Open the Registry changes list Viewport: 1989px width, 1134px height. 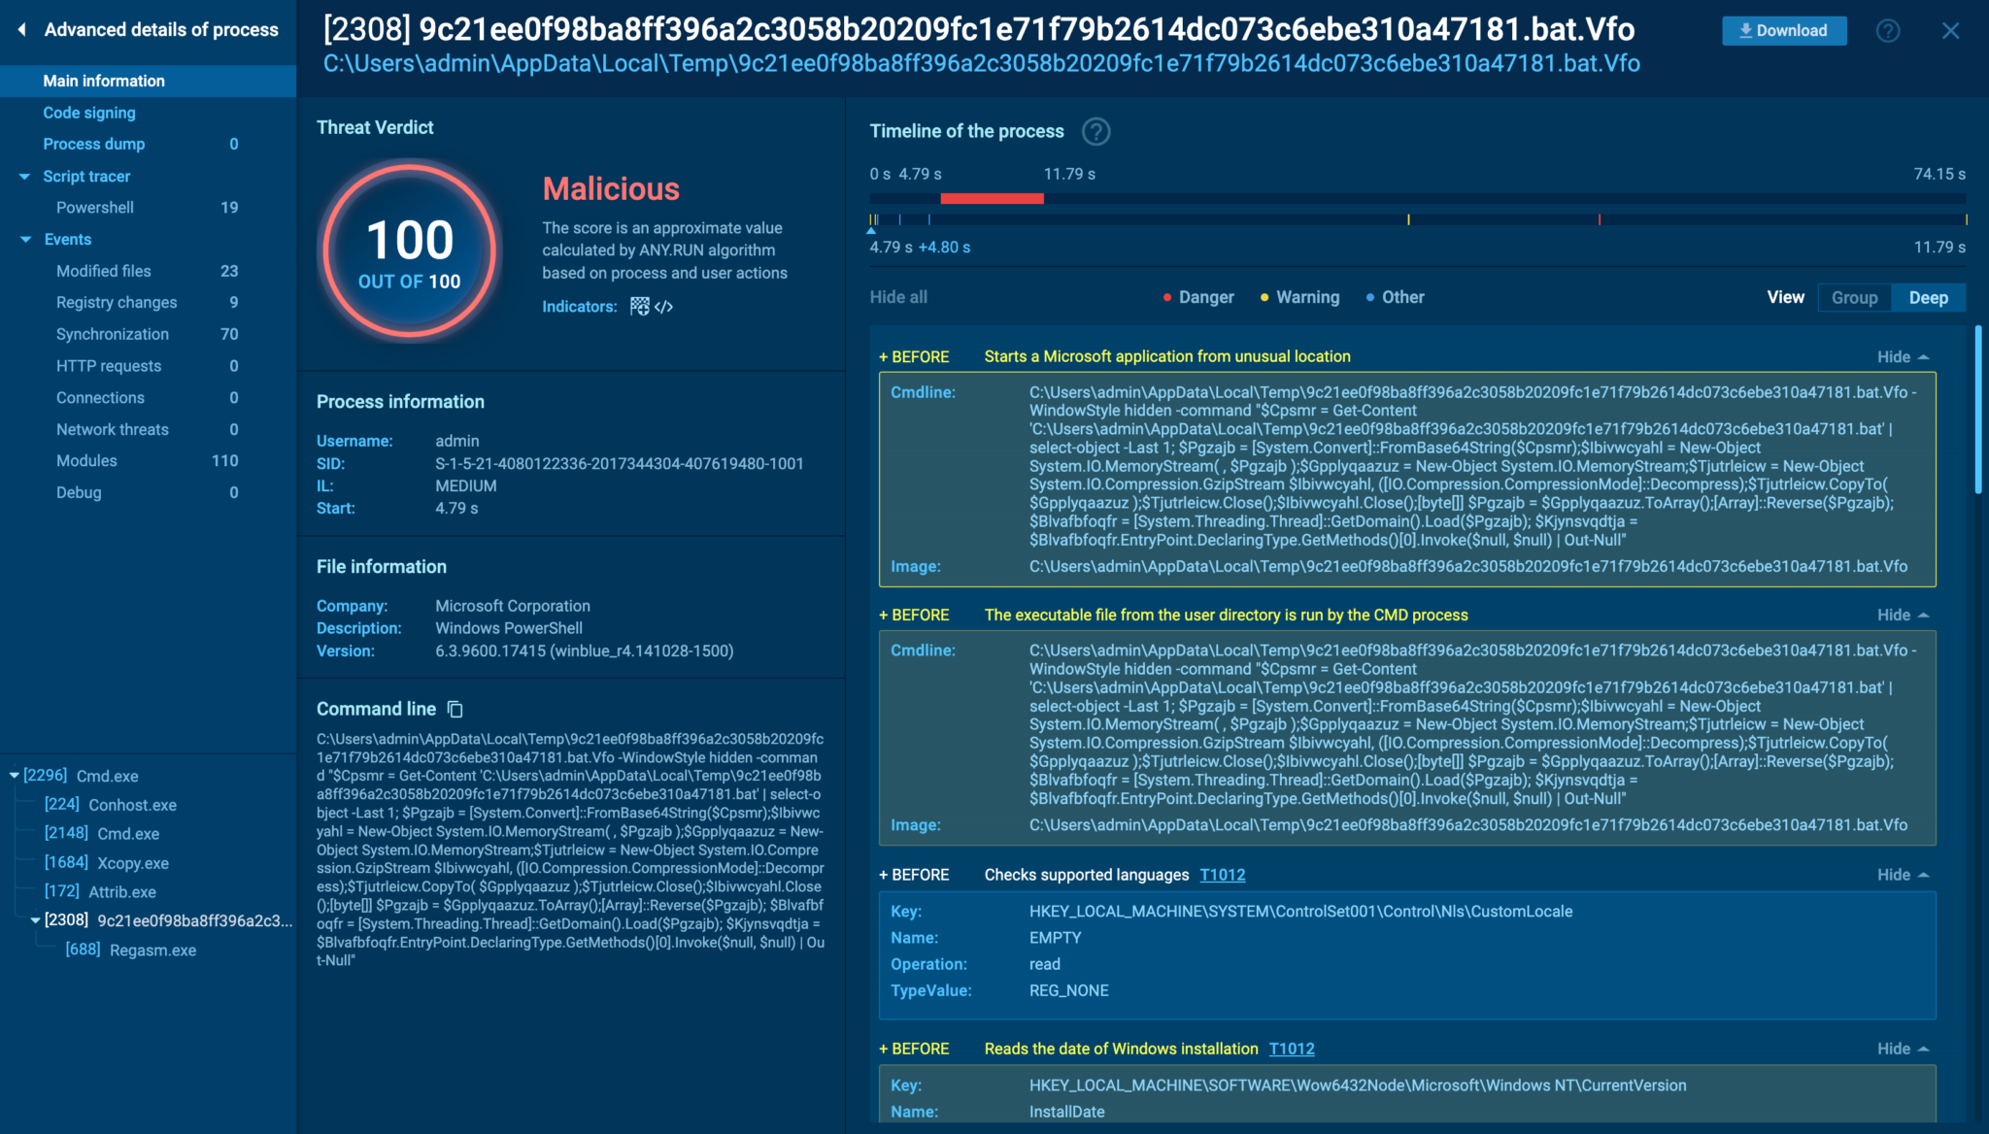click(117, 303)
